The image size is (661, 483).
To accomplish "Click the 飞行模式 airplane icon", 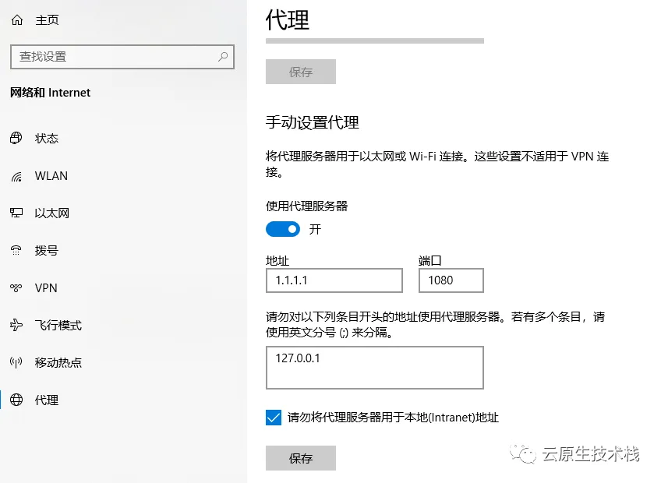I will 16,325.
